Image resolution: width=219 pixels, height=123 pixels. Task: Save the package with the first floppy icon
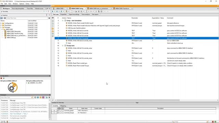pos(79,11)
